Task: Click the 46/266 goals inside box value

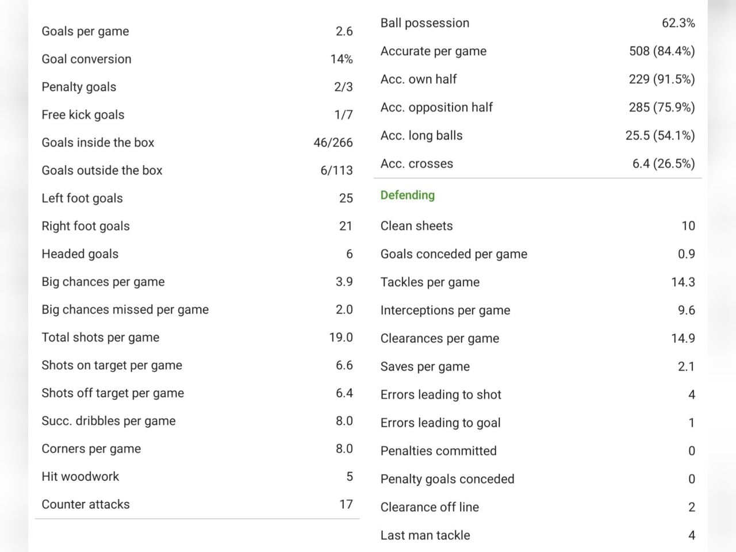Action: tap(333, 143)
